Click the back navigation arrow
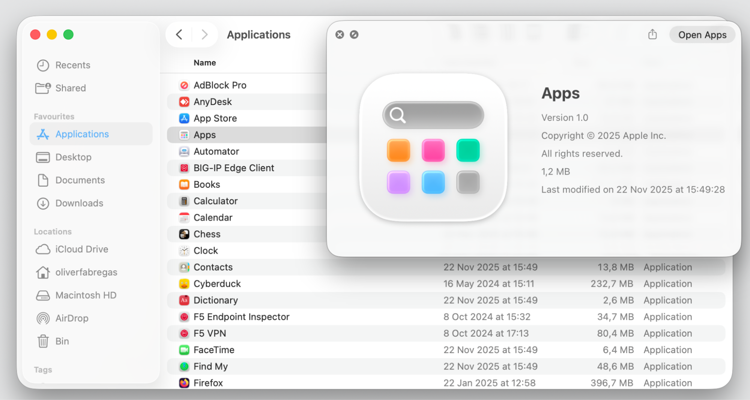The height and width of the screenshot is (400, 750). click(x=179, y=34)
